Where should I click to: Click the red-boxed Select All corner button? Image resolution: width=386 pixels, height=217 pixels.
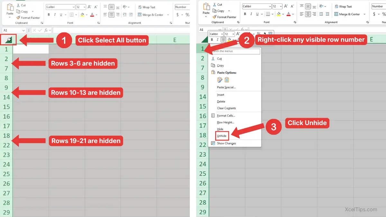tap(8, 40)
